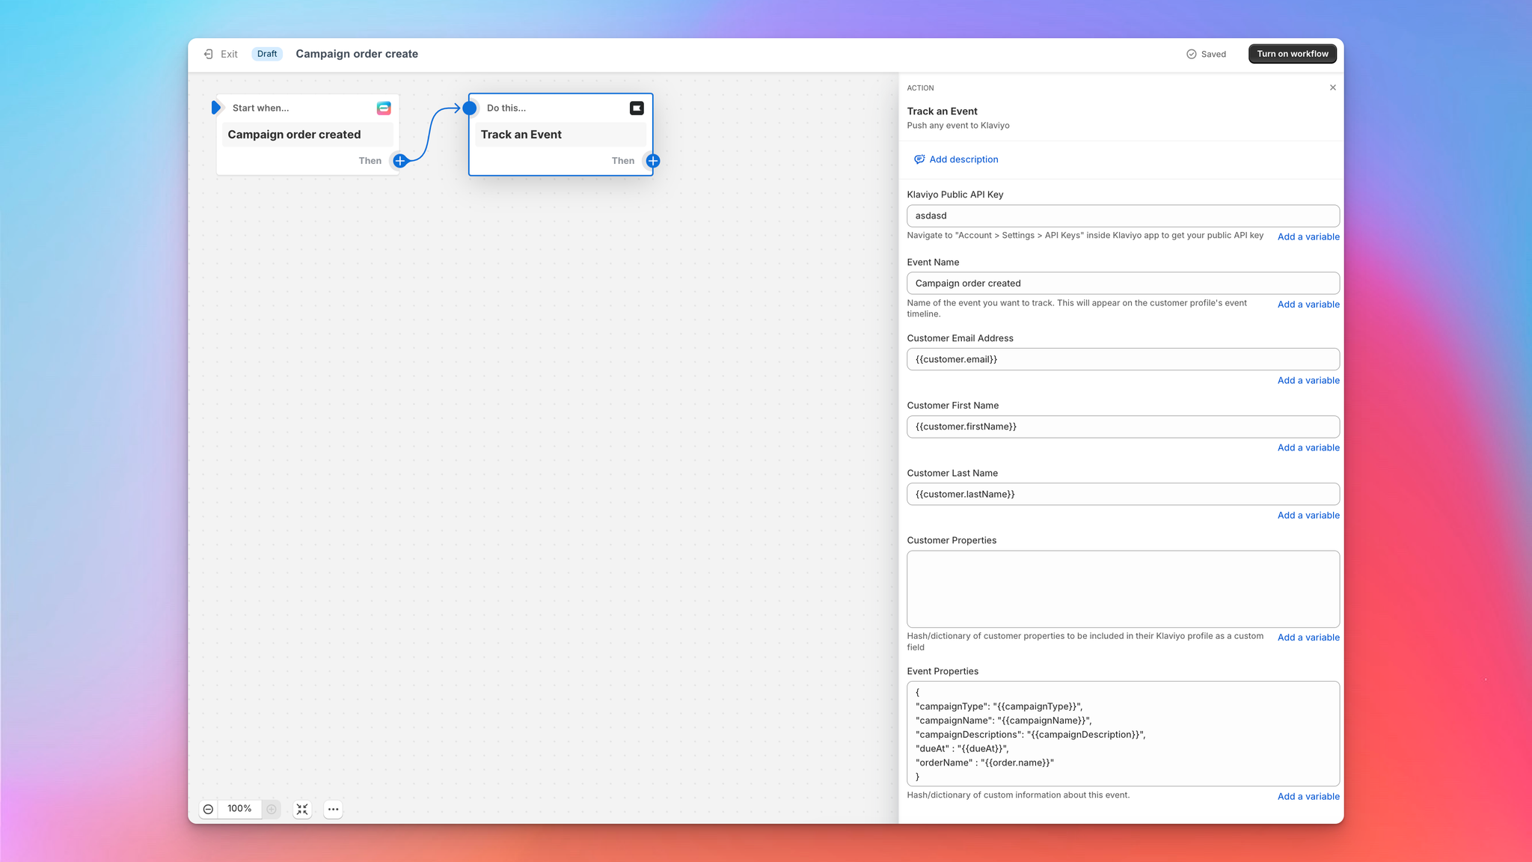The width and height of the screenshot is (1532, 862).
Task: Click the Saved checkmark icon
Action: pyautogui.click(x=1192, y=54)
